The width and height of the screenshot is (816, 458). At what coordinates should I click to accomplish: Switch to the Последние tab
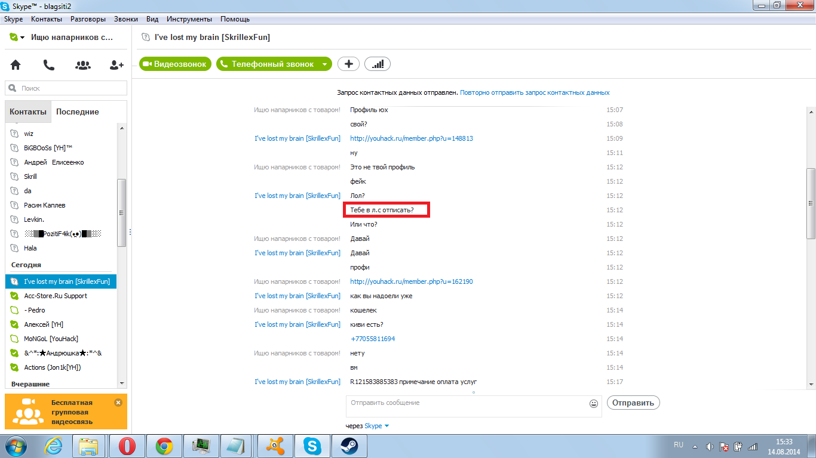coord(78,112)
